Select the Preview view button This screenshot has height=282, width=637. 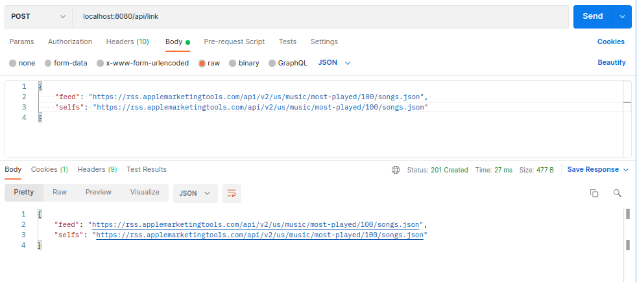[99, 193]
